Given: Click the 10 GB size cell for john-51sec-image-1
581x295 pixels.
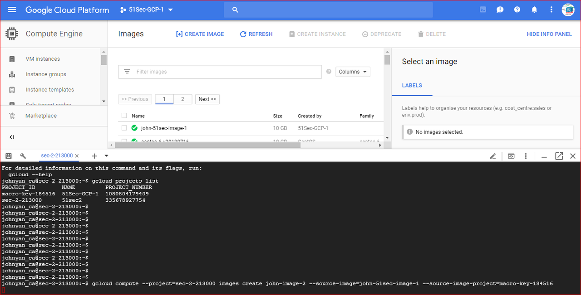Looking at the screenshot, I should coord(280,128).
